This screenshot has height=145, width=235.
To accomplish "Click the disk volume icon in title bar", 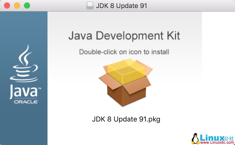I will 90,5.
